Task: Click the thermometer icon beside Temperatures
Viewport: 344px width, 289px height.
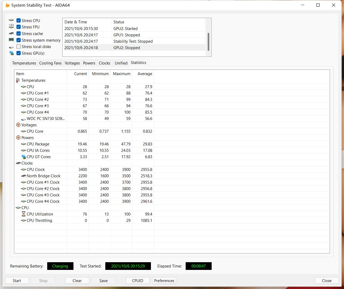Action: click(x=18, y=80)
